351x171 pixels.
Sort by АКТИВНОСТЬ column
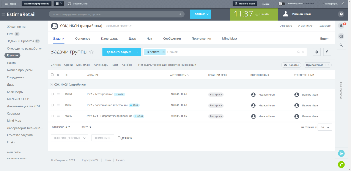click(180, 75)
